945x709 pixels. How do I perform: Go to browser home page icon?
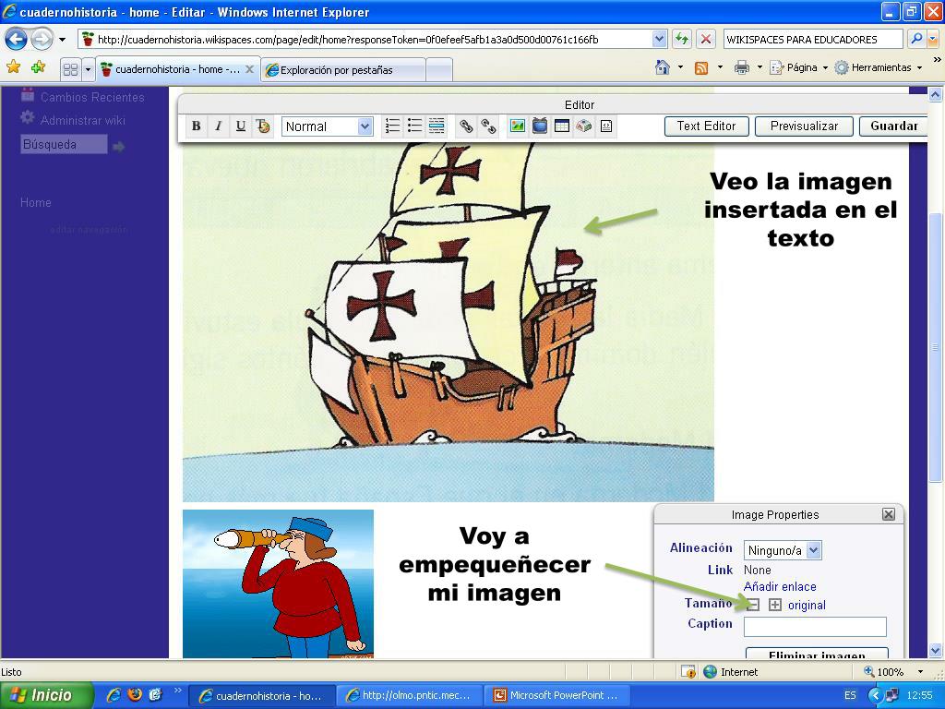pyautogui.click(x=663, y=67)
